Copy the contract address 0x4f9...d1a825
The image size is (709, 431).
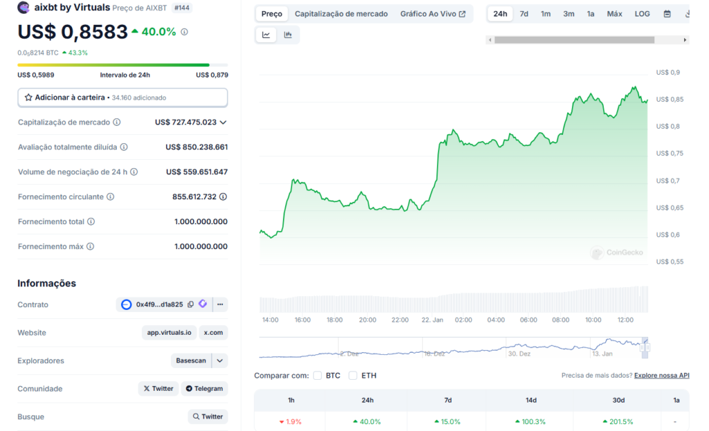point(191,304)
